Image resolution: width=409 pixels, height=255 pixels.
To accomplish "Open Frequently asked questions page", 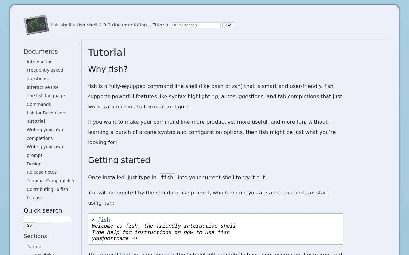I will (x=45, y=74).
